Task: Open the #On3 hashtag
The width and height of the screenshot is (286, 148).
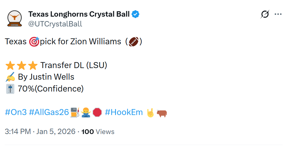Action: click(16, 112)
